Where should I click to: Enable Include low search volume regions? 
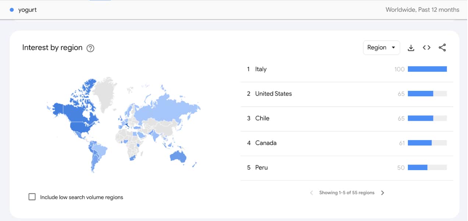(32, 197)
